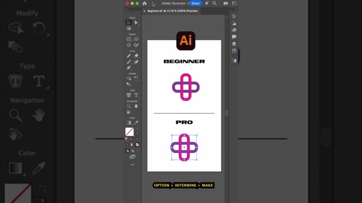The width and height of the screenshot is (362, 203).
Task: Activate the Shape Builder tool
Action: tap(129, 78)
